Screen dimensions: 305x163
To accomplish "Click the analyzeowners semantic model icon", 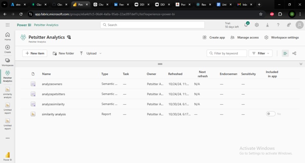I will pyautogui.click(x=33, y=84).
